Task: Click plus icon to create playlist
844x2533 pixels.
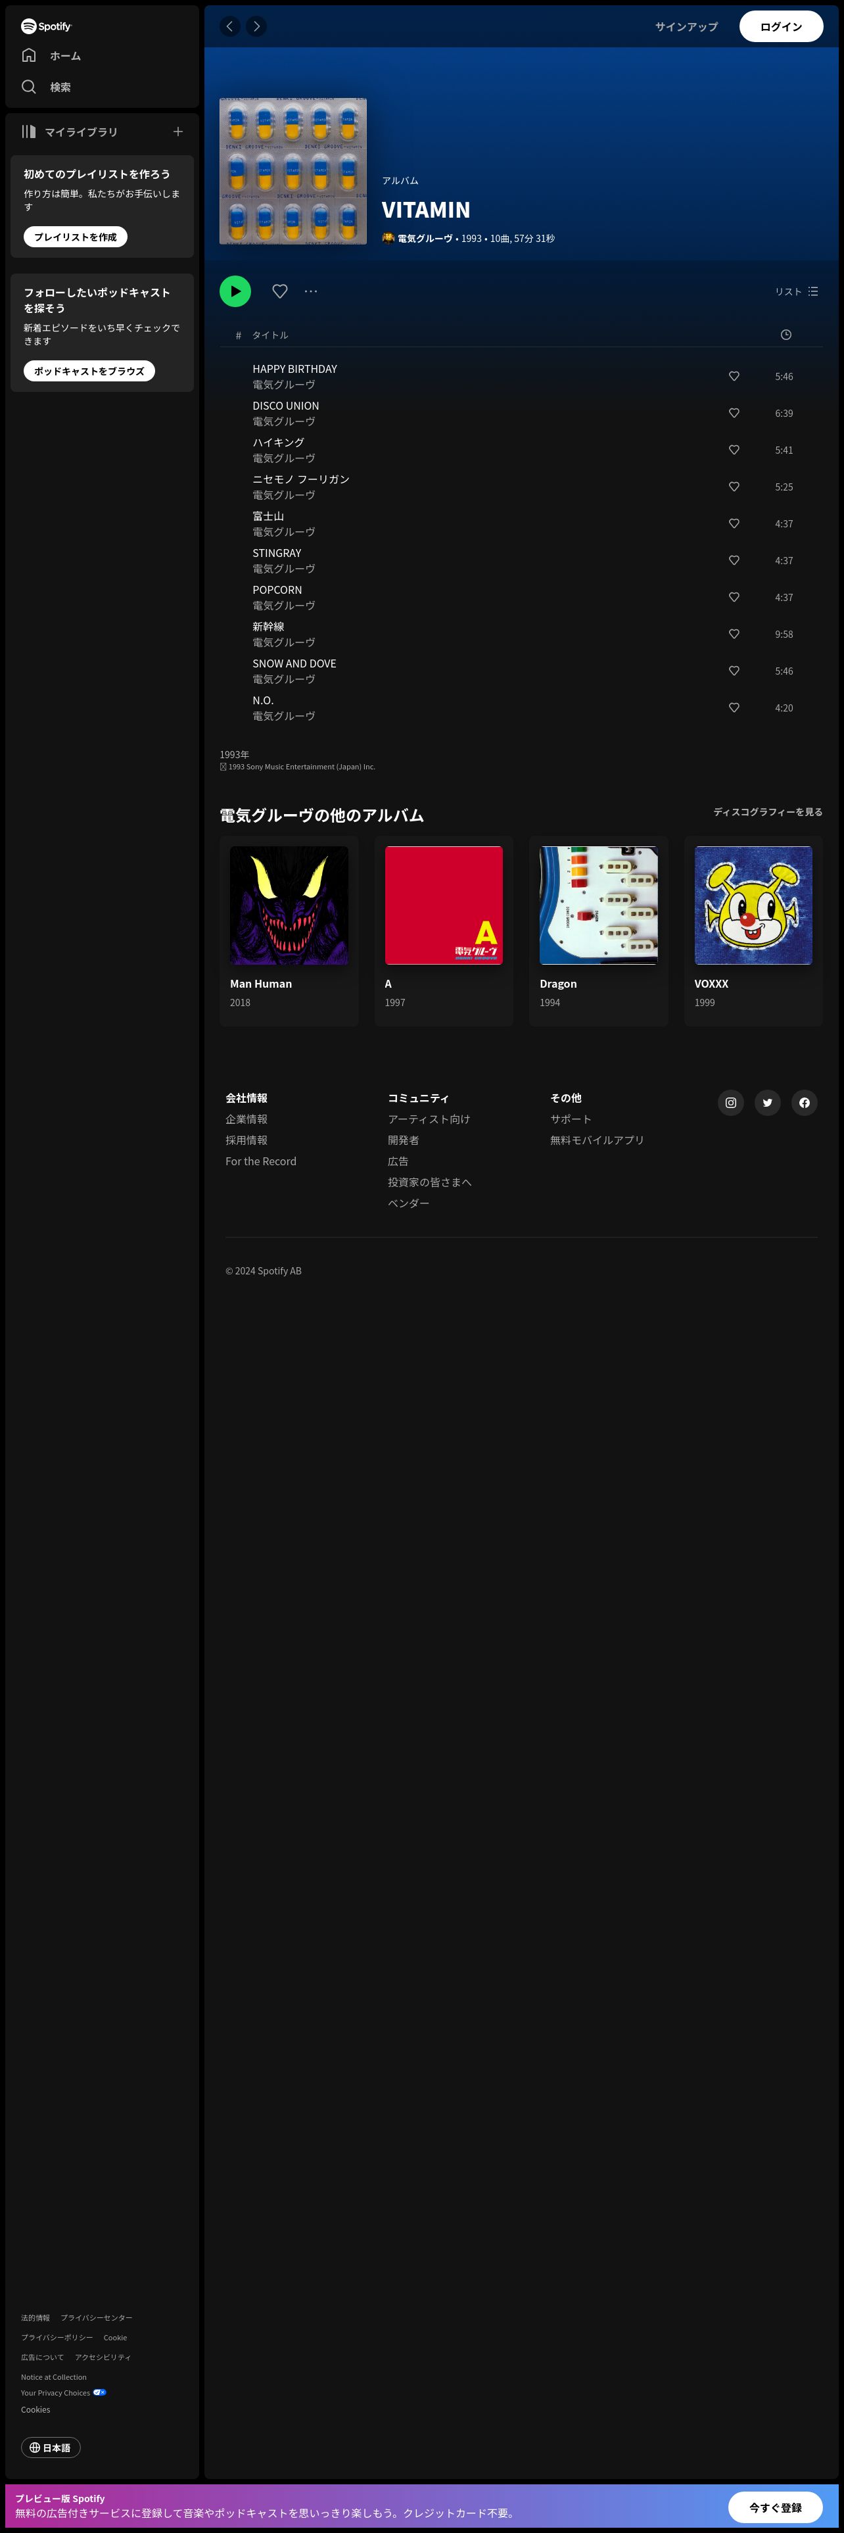Action: click(x=178, y=132)
